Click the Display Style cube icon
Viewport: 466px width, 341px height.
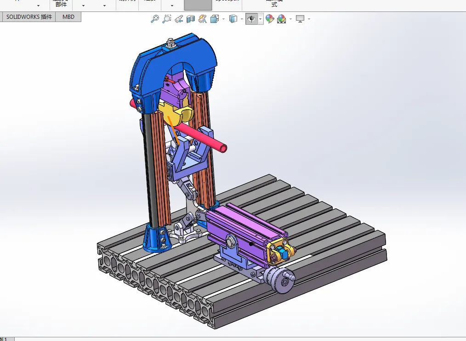coord(233,19)
